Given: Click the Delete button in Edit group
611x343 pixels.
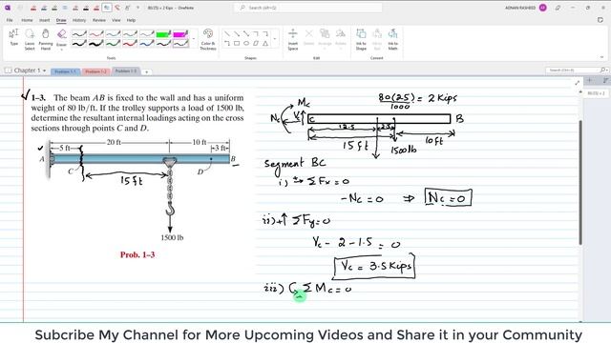Looking at the screenshot, I should tap(308, 38).
